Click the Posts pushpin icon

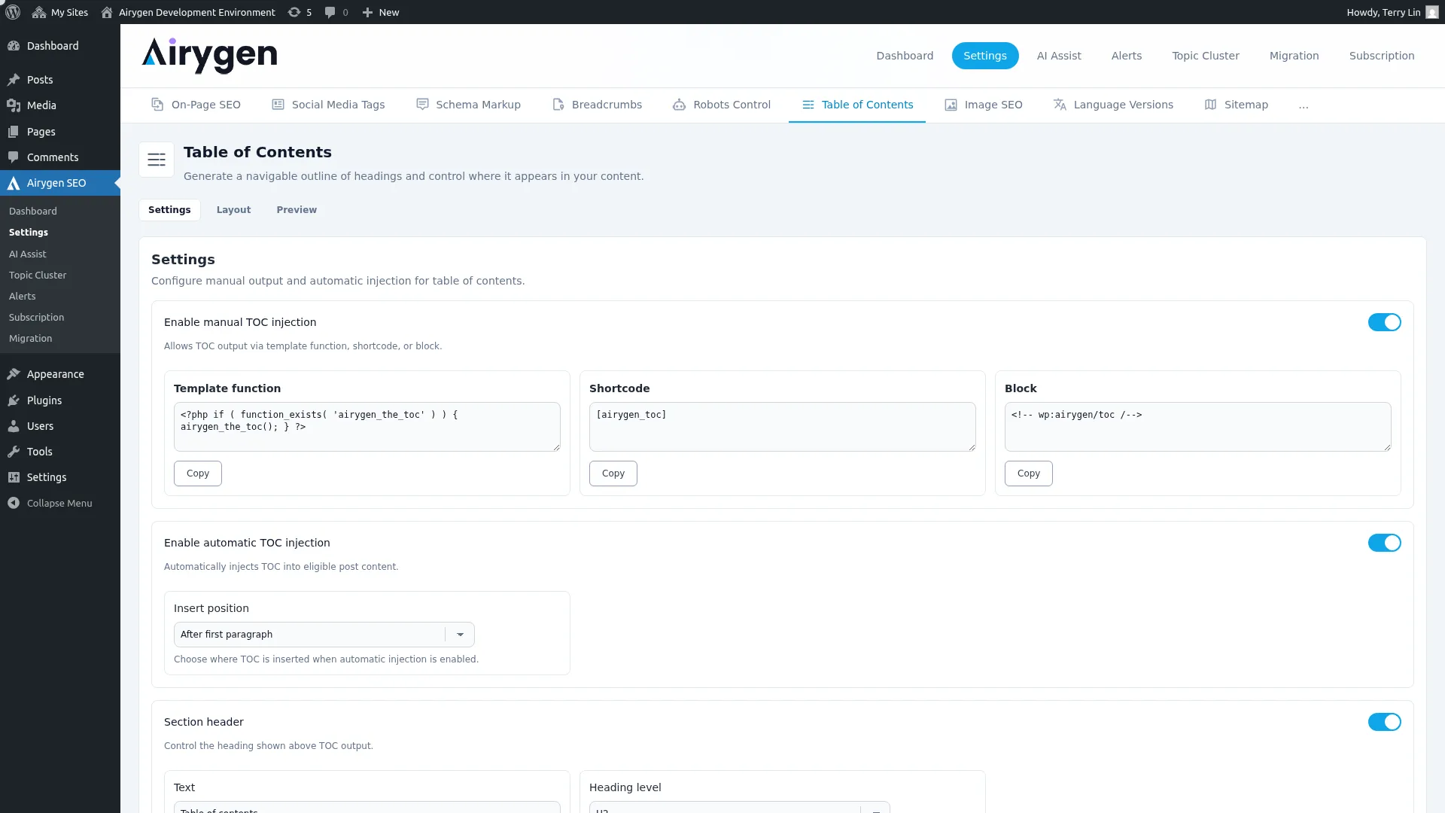tap(14, 80)
